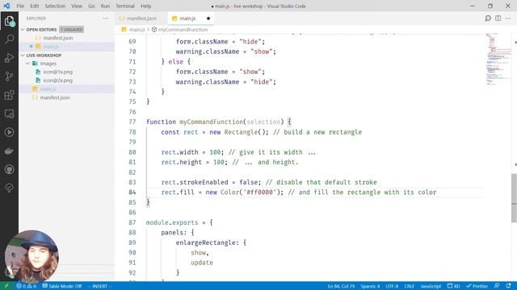
Task: Open the Help menu
Action: pyautogui.click(x=145, y=6)
